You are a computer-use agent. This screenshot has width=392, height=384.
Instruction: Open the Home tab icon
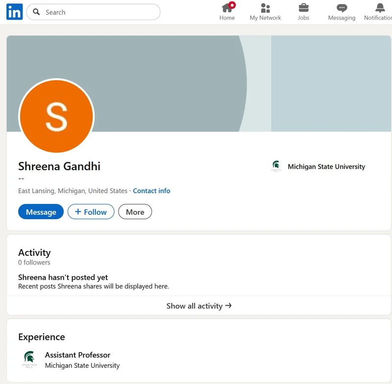tap(227, 8)
